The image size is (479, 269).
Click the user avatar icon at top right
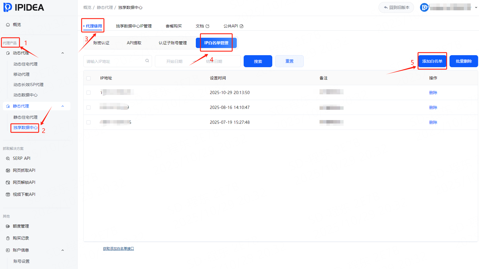click(424, 7)
